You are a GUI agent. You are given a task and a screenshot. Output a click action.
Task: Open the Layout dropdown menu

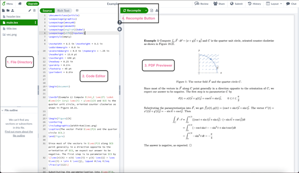(274, 4)
